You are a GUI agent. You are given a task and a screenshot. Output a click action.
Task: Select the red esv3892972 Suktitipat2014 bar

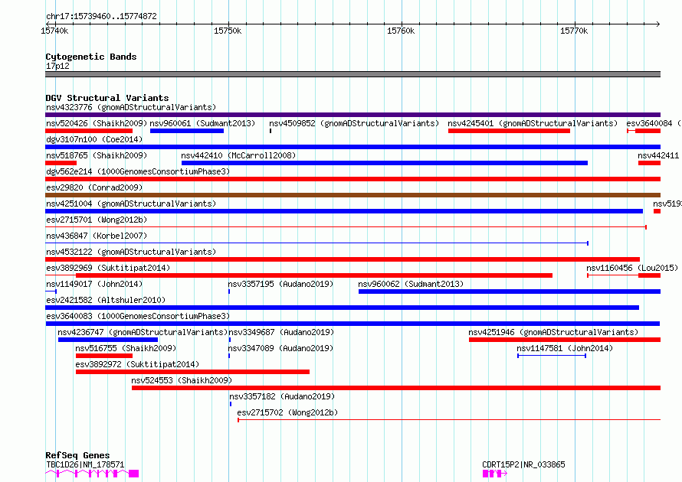click(192, 372)
